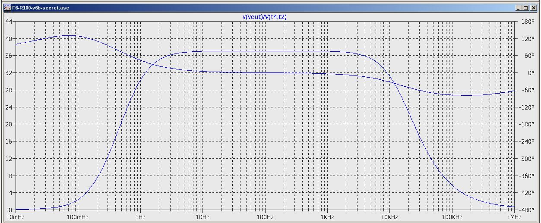Image resolution: width=541 pixels, height=223 pixels.
Task: Click the 100KHz frequency axis label
Action: (452, 217)
